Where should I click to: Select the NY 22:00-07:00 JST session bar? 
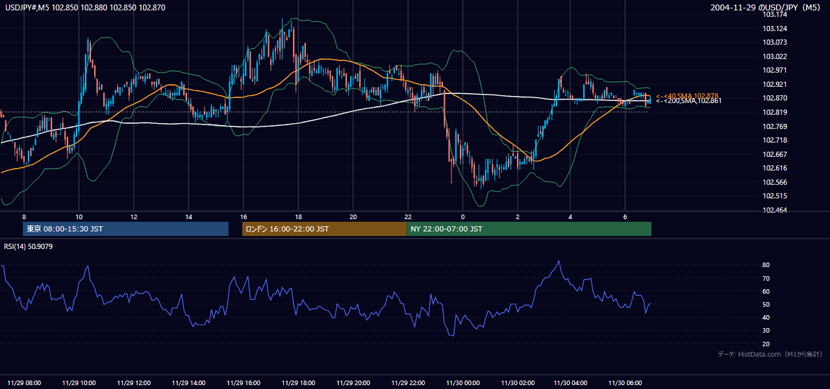(x=529, y=229)
